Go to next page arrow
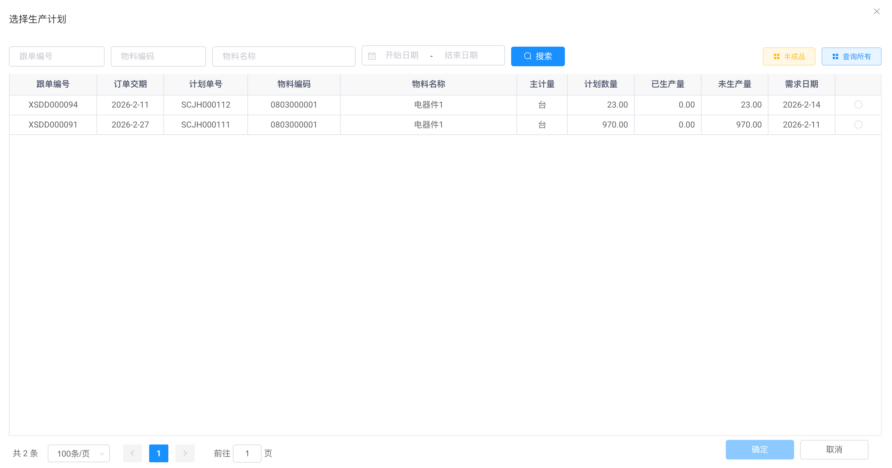892x468 pixels. pyautogui.click(x=185, y=453)
